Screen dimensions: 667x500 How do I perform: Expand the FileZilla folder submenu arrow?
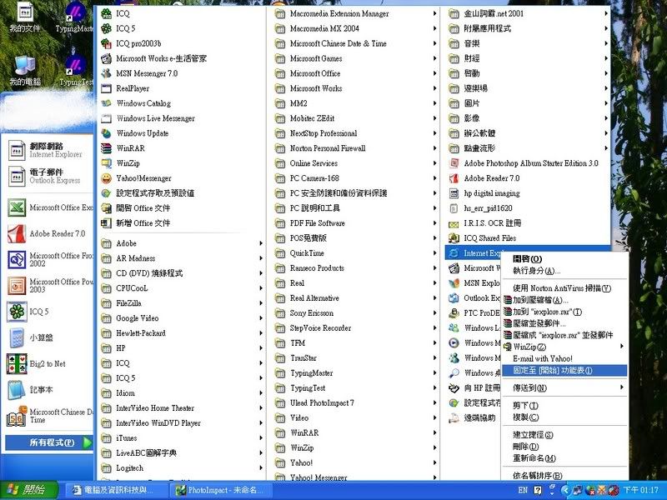(261, 303)
